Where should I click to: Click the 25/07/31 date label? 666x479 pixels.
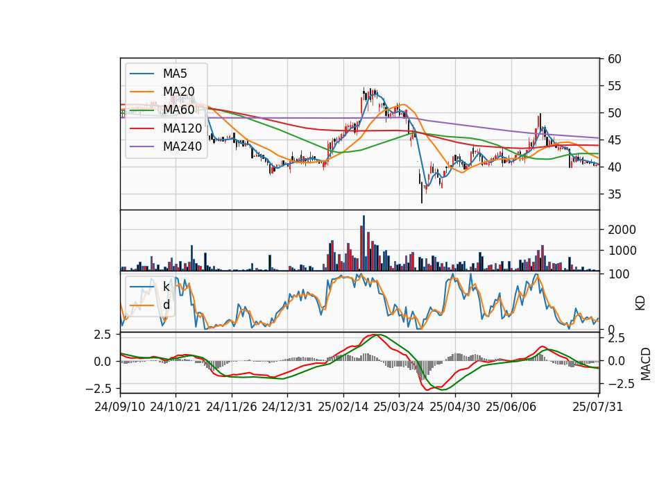(597, 407)
